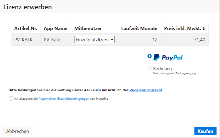The height and width of the screenshot is (138, 220).
Task: Click the Preis inkl. MwSt. € header
Action: click(185, 28)
